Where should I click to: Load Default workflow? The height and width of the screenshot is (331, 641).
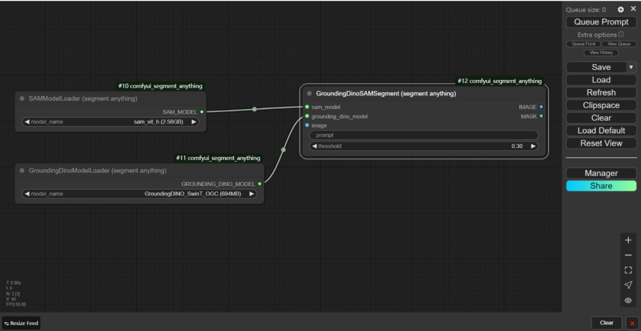pyautogui.click(x=601, y=130)
